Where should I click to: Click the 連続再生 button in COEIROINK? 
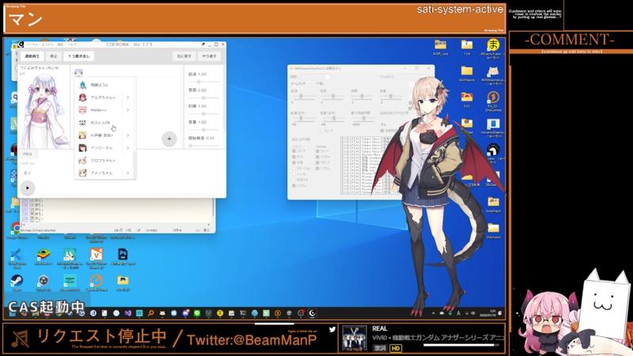click(32, 56)
